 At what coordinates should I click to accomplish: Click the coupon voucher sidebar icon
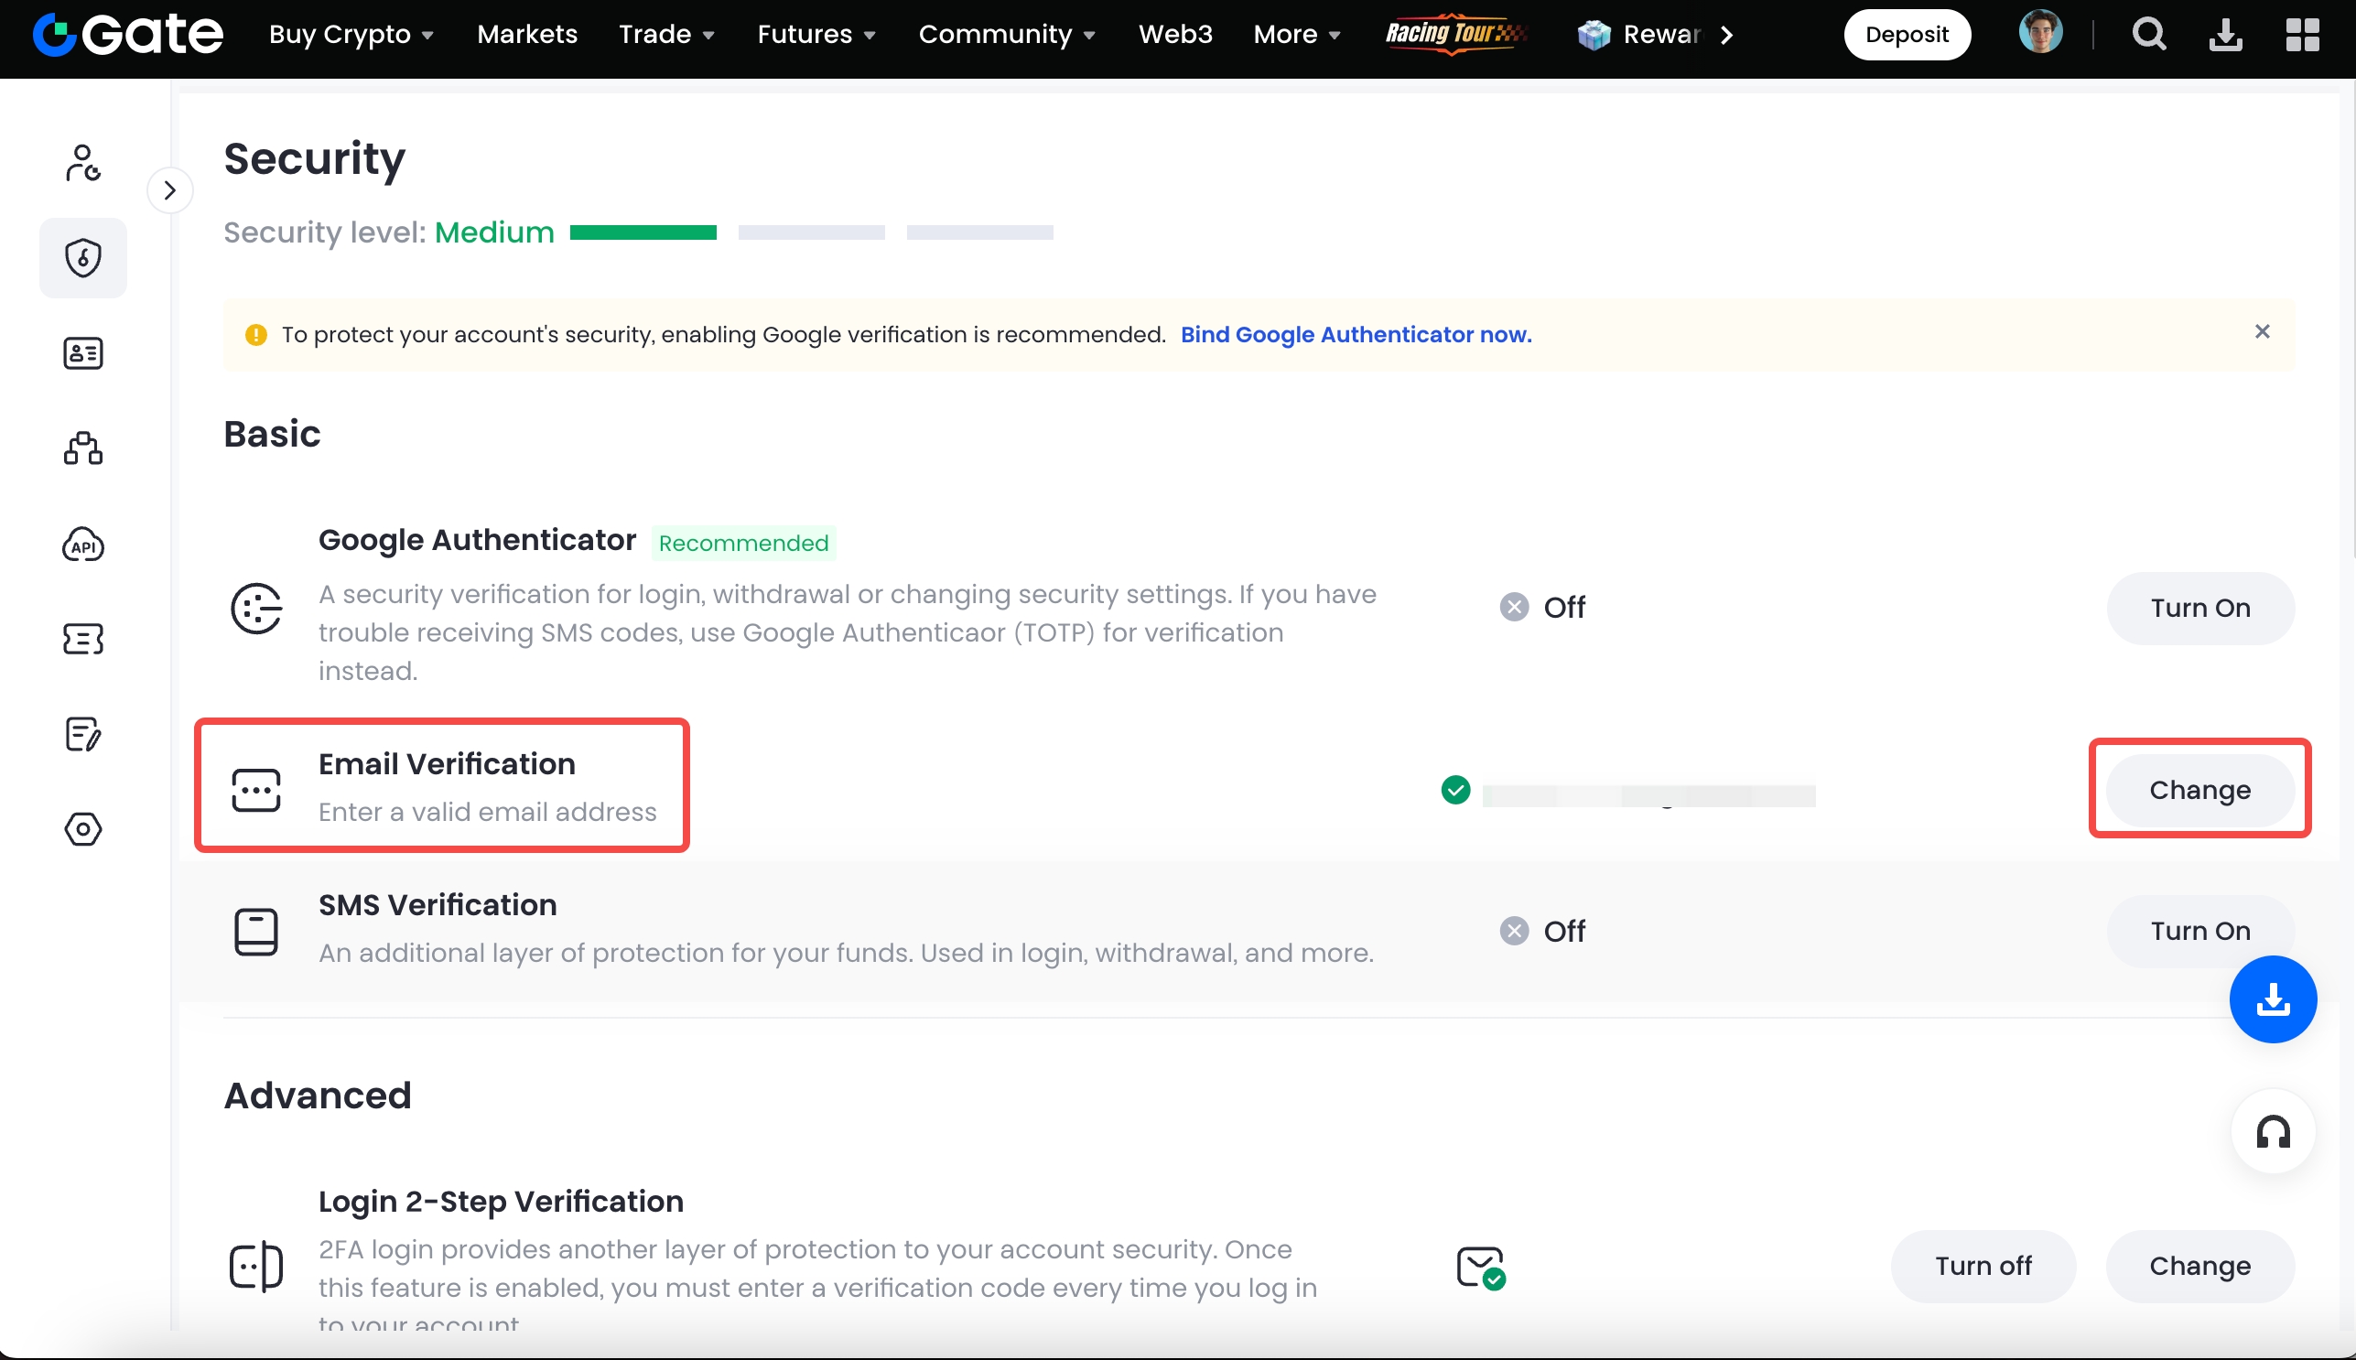(x=83, y=640)
